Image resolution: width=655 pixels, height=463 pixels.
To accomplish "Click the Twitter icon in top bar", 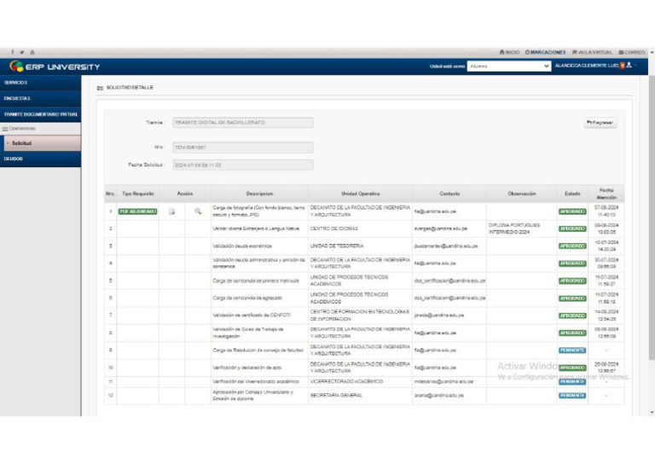I will point(22,52).
